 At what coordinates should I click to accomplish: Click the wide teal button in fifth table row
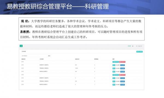pos(116,75)
